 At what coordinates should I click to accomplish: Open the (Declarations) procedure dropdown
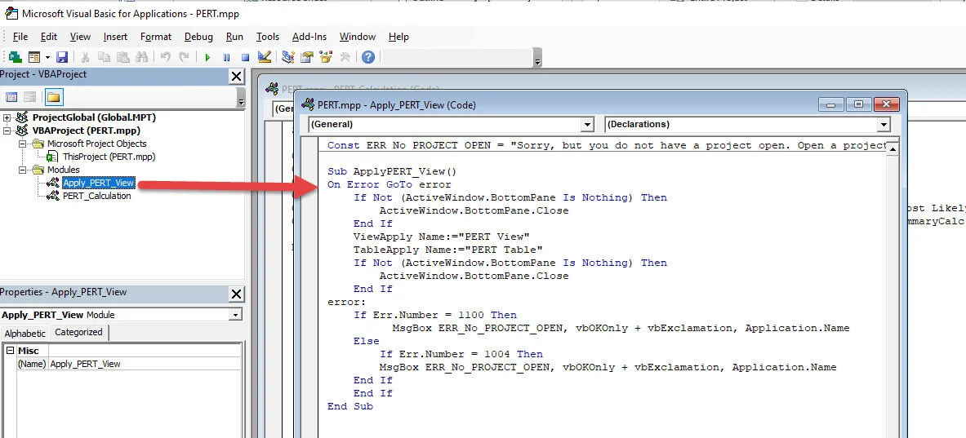coord(884,124)
